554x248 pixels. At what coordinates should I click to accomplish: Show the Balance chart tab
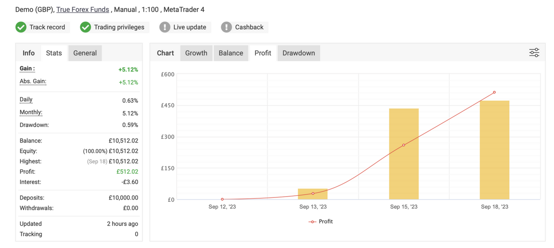click(x=231, y=53)
